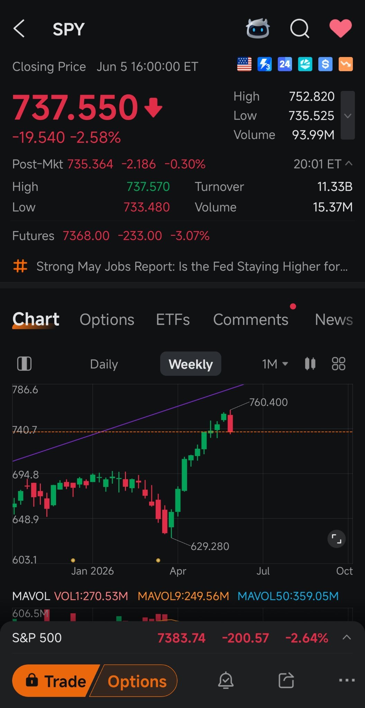365x708 pixels.
Task: Collapse the Post-Mkt section chevron
Action: coord(349,164)
